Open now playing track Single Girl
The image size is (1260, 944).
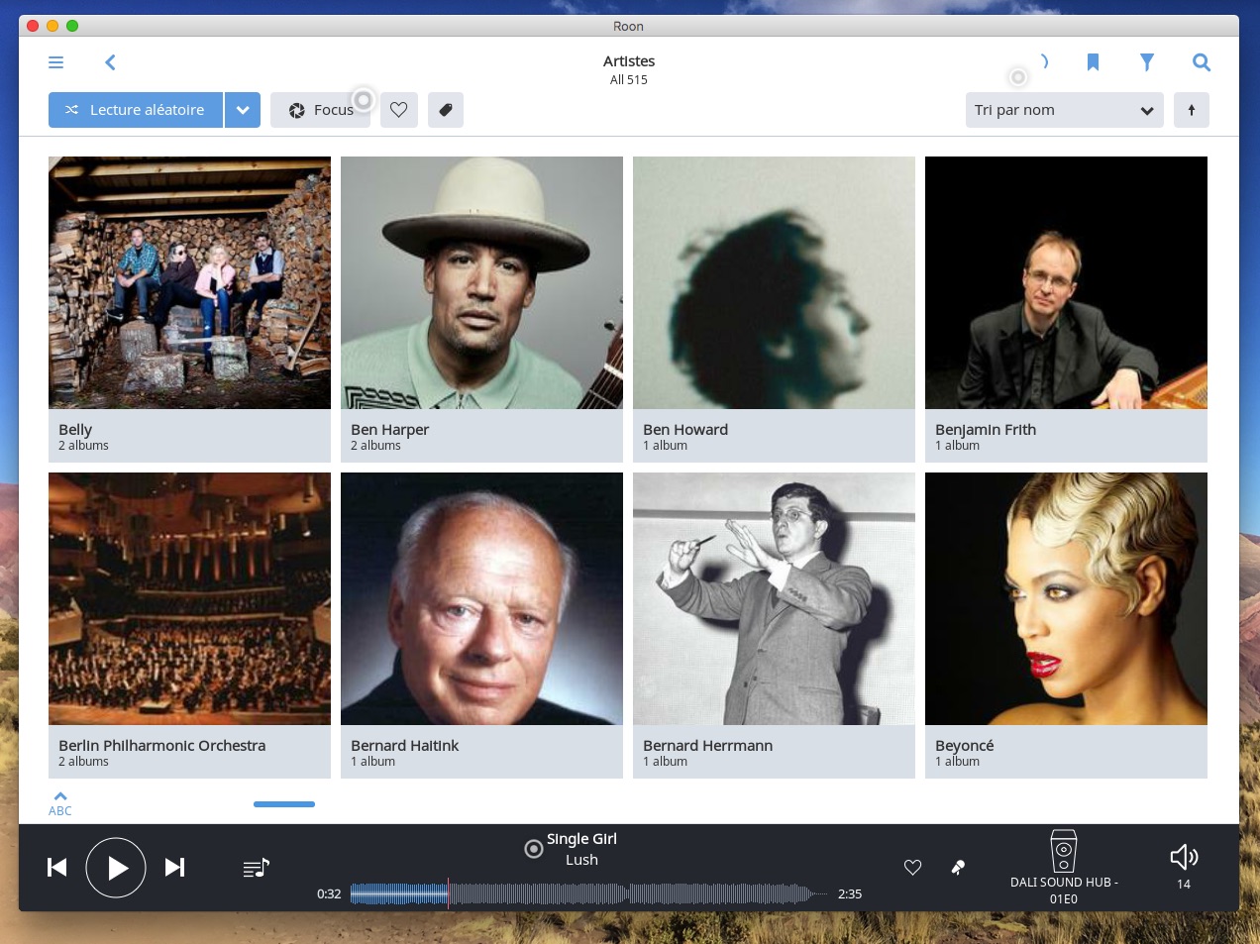(x=581, y=839)
